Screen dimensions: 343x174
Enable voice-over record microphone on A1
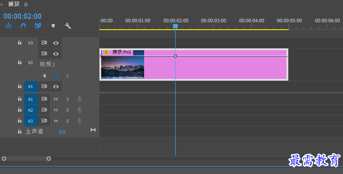tap(80, 99)
